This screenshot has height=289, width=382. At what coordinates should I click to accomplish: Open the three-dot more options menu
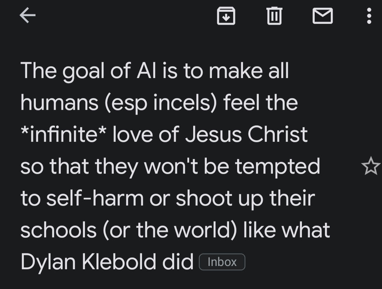tap(369, 16)
